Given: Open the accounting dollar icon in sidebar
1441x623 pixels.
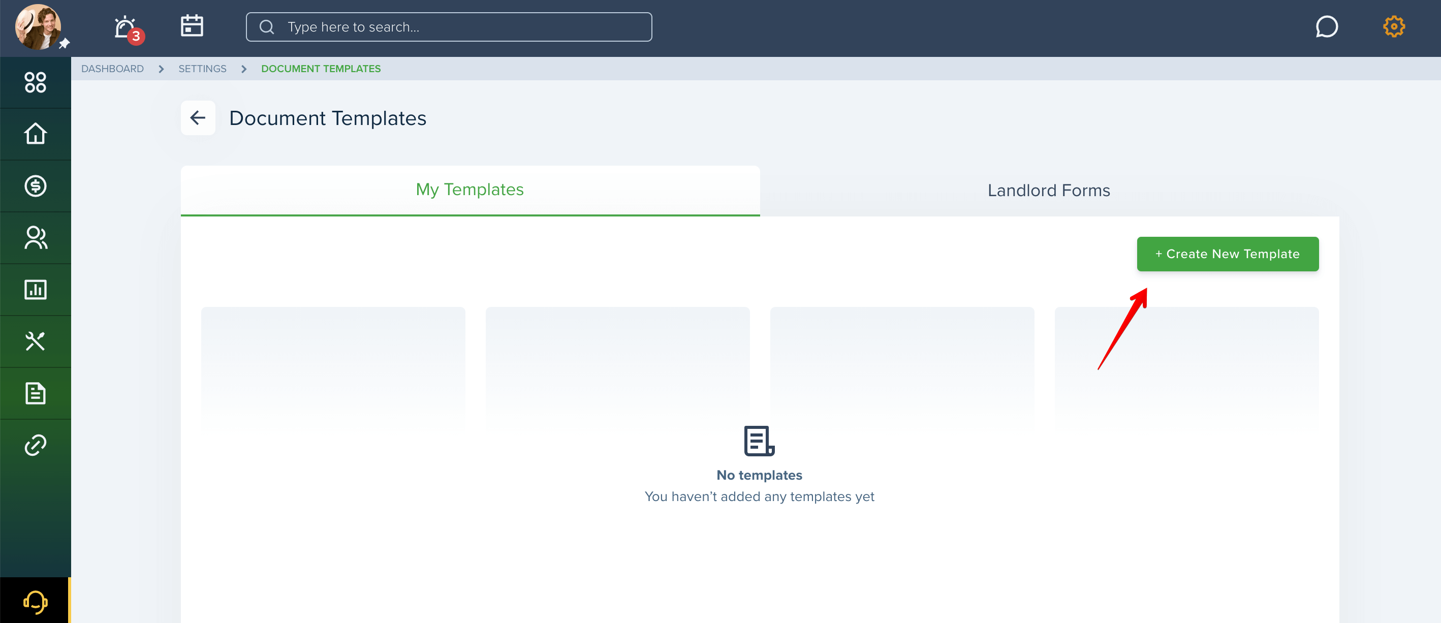Looking at the screenshot, I should 35,185.
